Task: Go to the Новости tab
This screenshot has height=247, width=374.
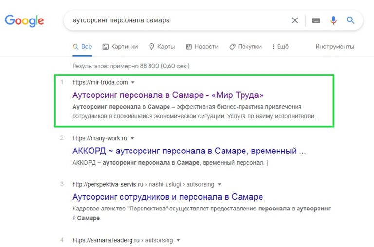Action: pos(202,47)
